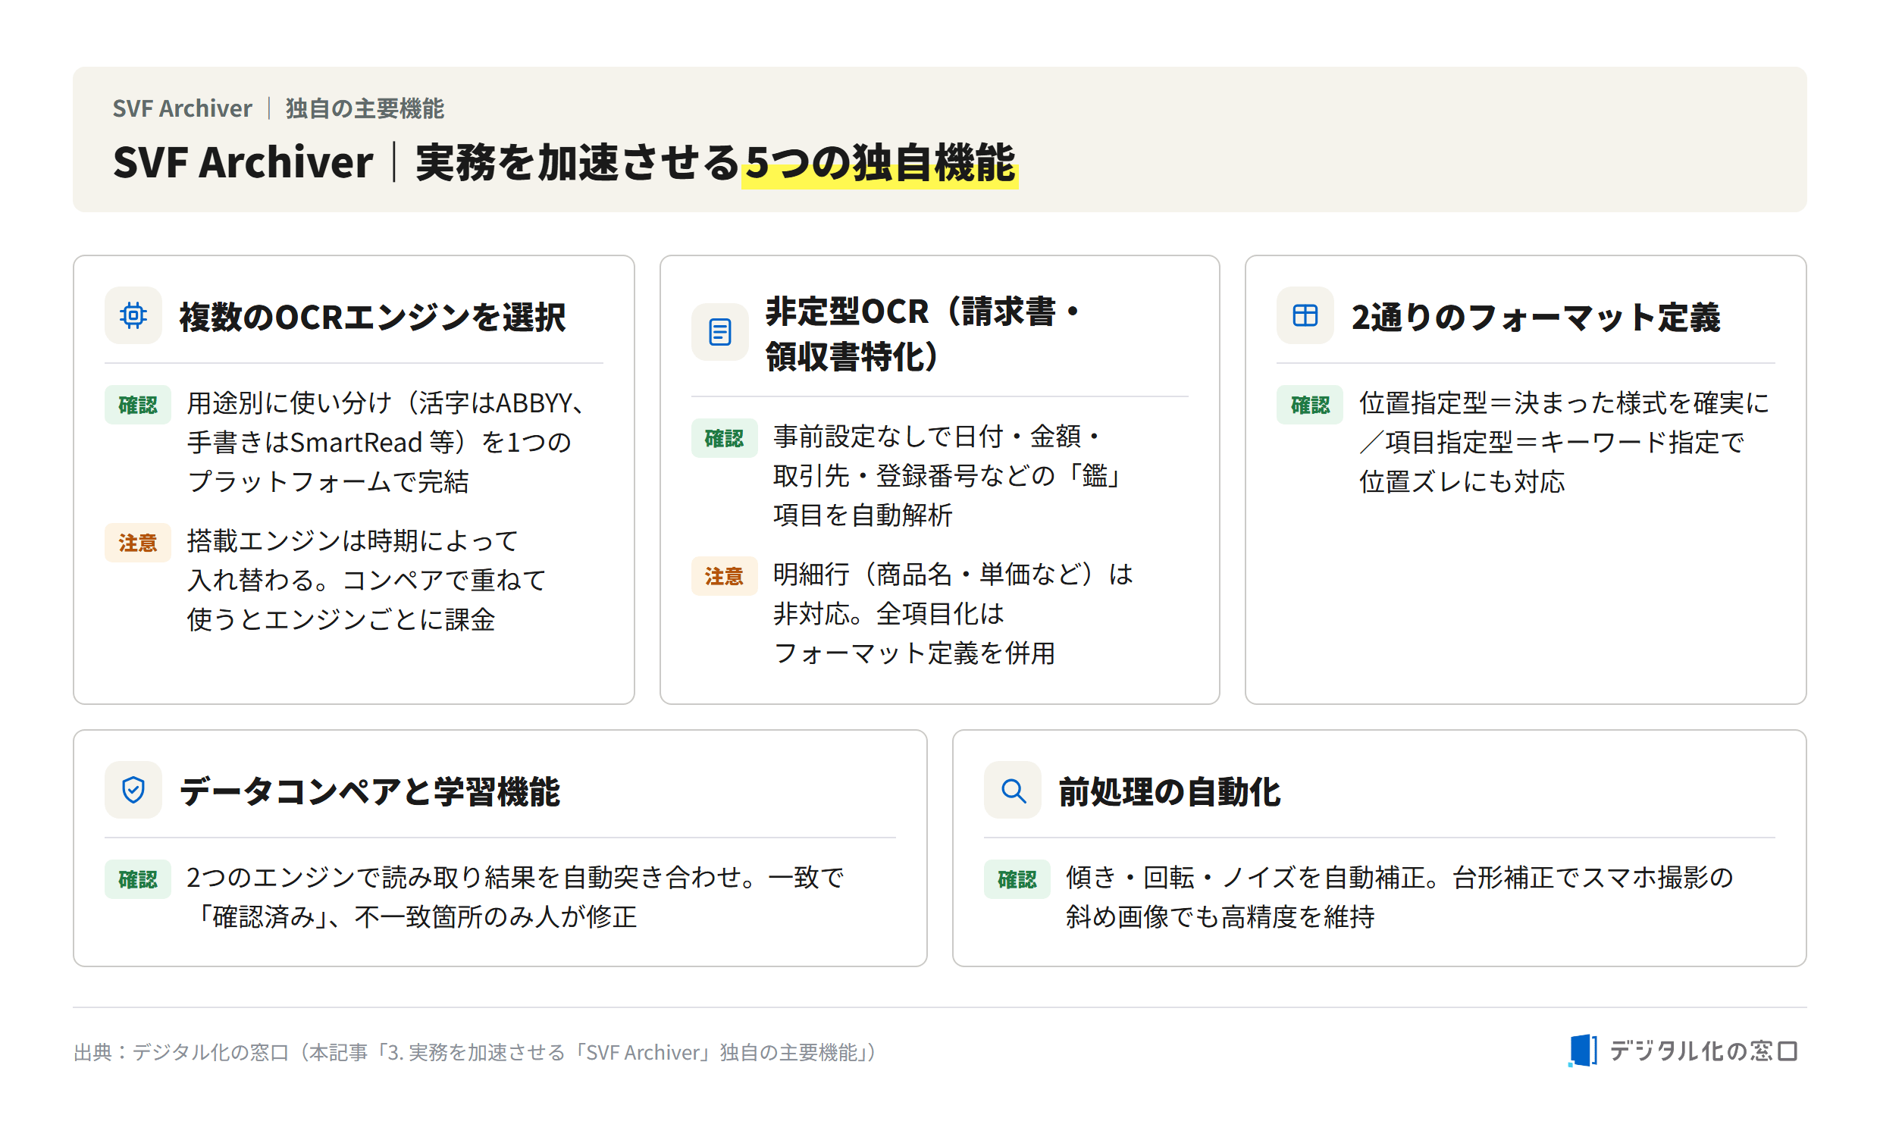The width and height of the screenshot is (1880, 1140).
Task: Click the デジタル化の窓口 logo icon
Action: tap(1582, 1051)
